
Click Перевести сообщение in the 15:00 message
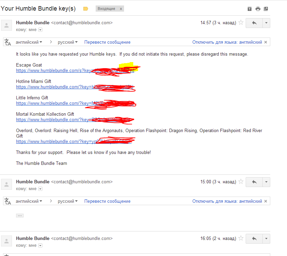coord(107,201)
